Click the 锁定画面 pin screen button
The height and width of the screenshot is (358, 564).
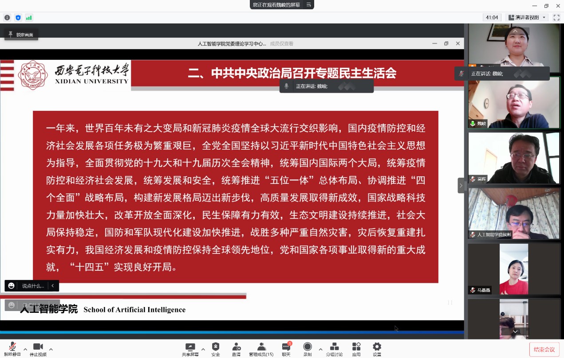[21, 35]
